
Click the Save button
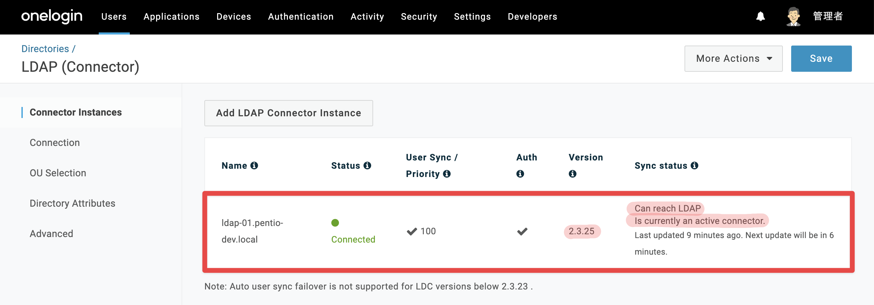point(821,59)
